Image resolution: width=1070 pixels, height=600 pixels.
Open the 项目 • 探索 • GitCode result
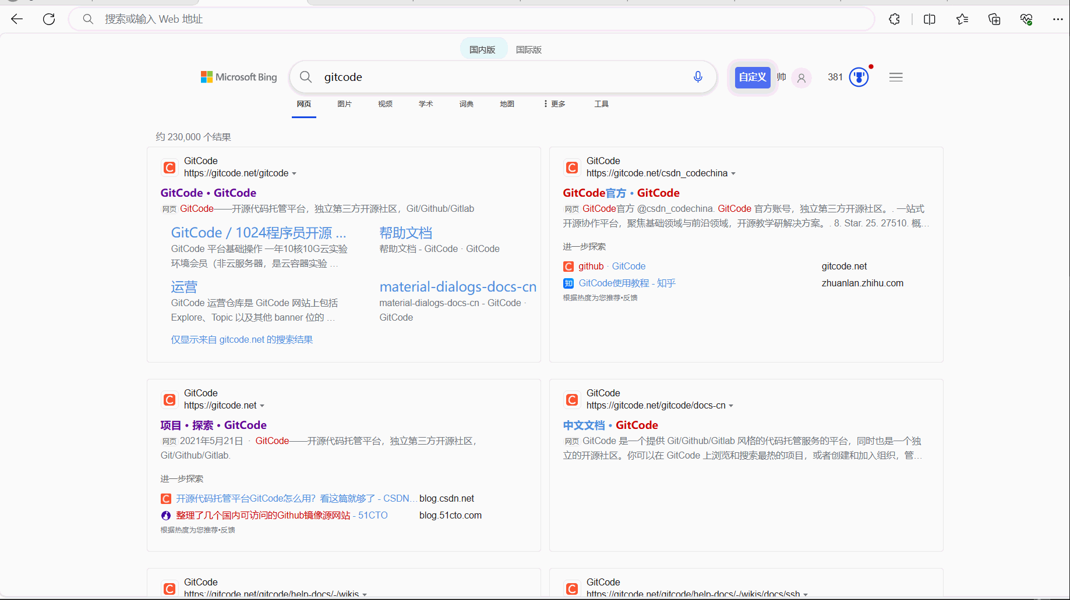tap(214, 425)
